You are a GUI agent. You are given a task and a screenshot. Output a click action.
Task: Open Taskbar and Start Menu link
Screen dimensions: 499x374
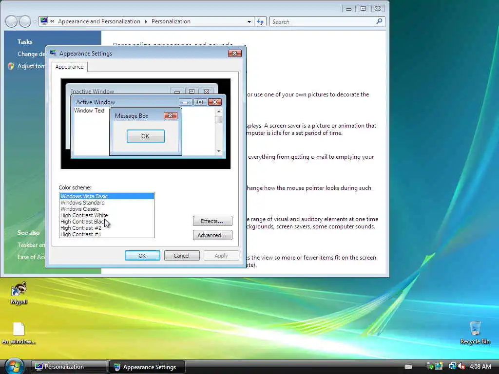click(31, 245)
